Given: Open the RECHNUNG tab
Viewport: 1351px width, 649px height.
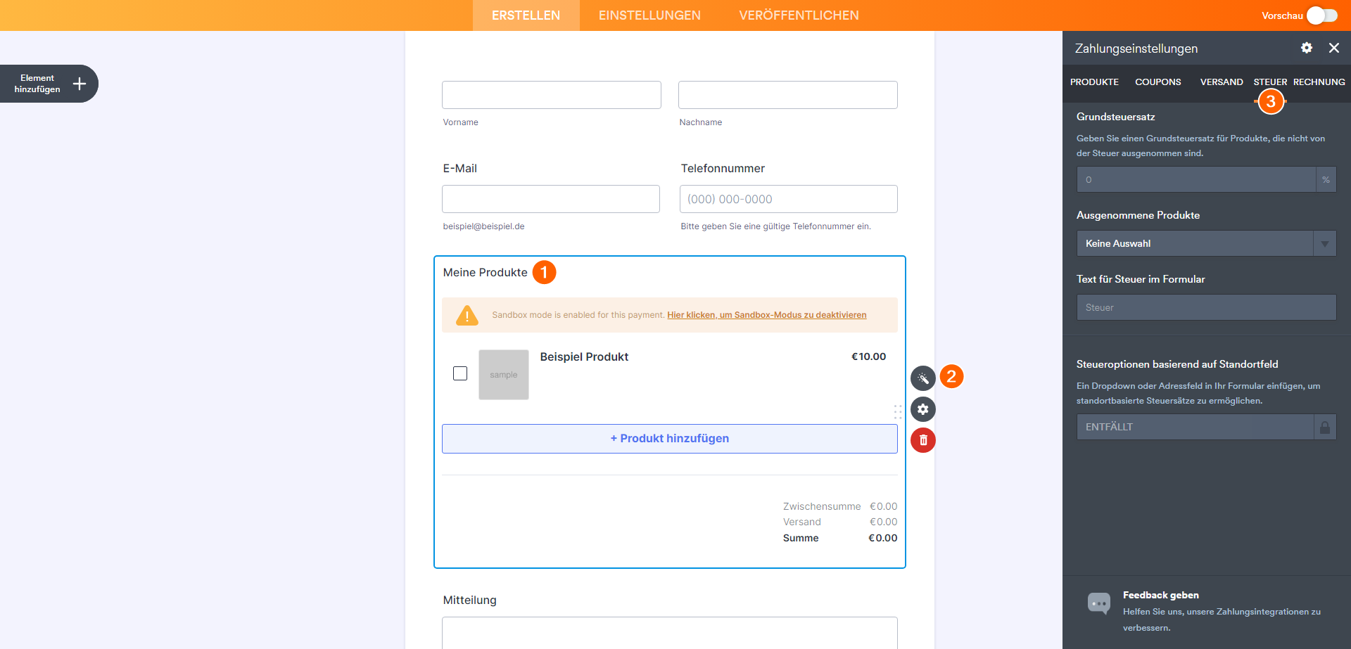Looking at the screenshot, I should click(x=1319, y=82).
